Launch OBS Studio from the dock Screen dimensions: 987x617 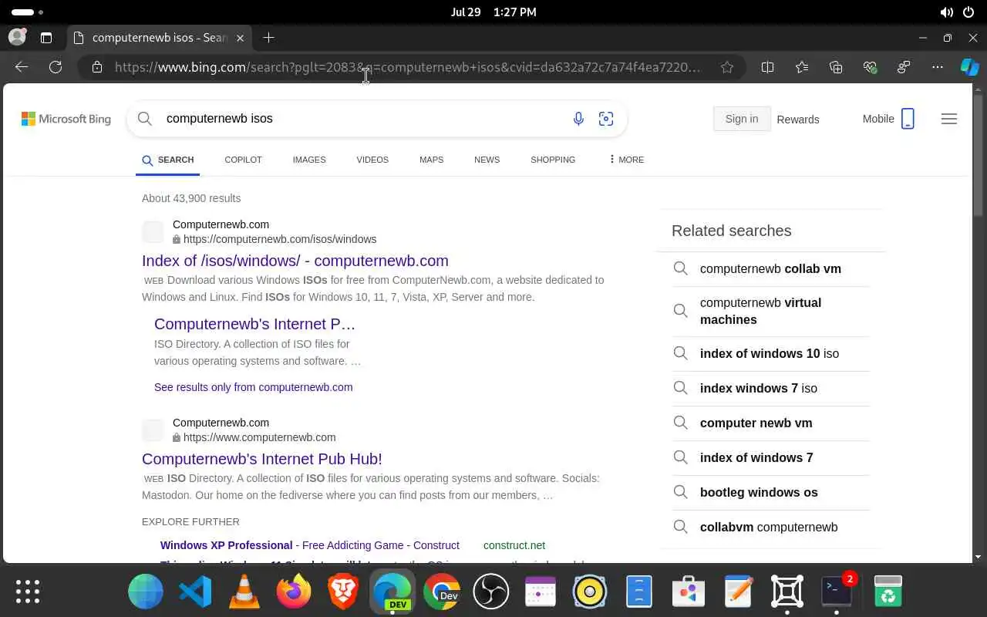point(491,592)
